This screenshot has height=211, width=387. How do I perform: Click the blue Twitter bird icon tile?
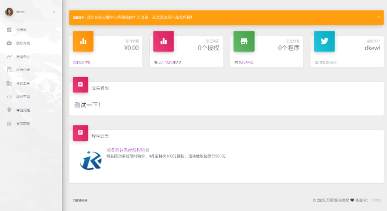[325, 41]
